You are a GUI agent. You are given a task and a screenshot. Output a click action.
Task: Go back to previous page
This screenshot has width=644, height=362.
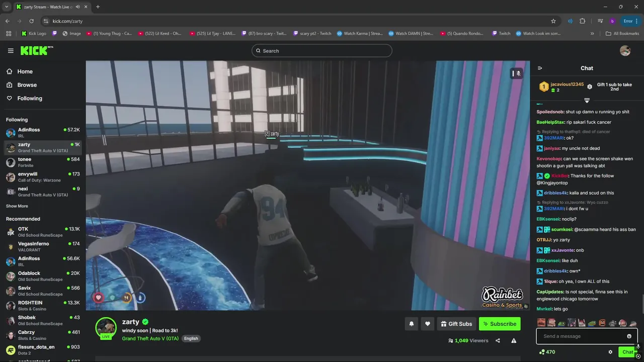[x=7, y=21]
